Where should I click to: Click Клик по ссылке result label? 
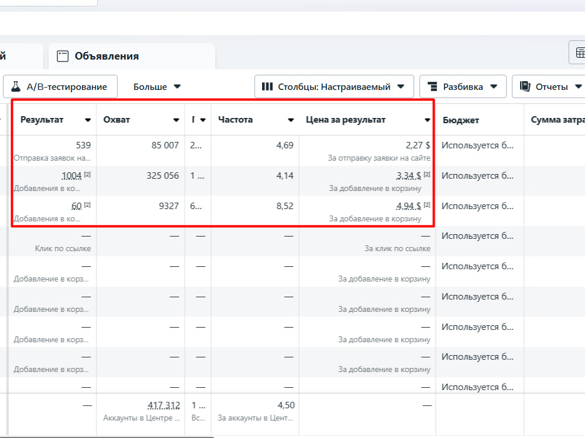[63, 248]
